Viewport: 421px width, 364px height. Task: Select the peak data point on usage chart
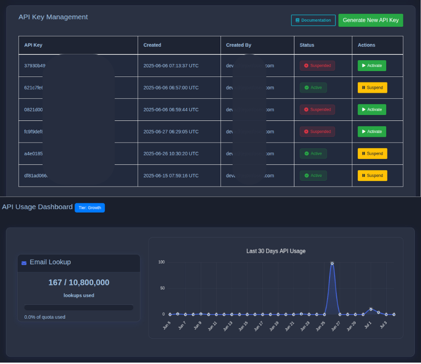coord(332,263)
